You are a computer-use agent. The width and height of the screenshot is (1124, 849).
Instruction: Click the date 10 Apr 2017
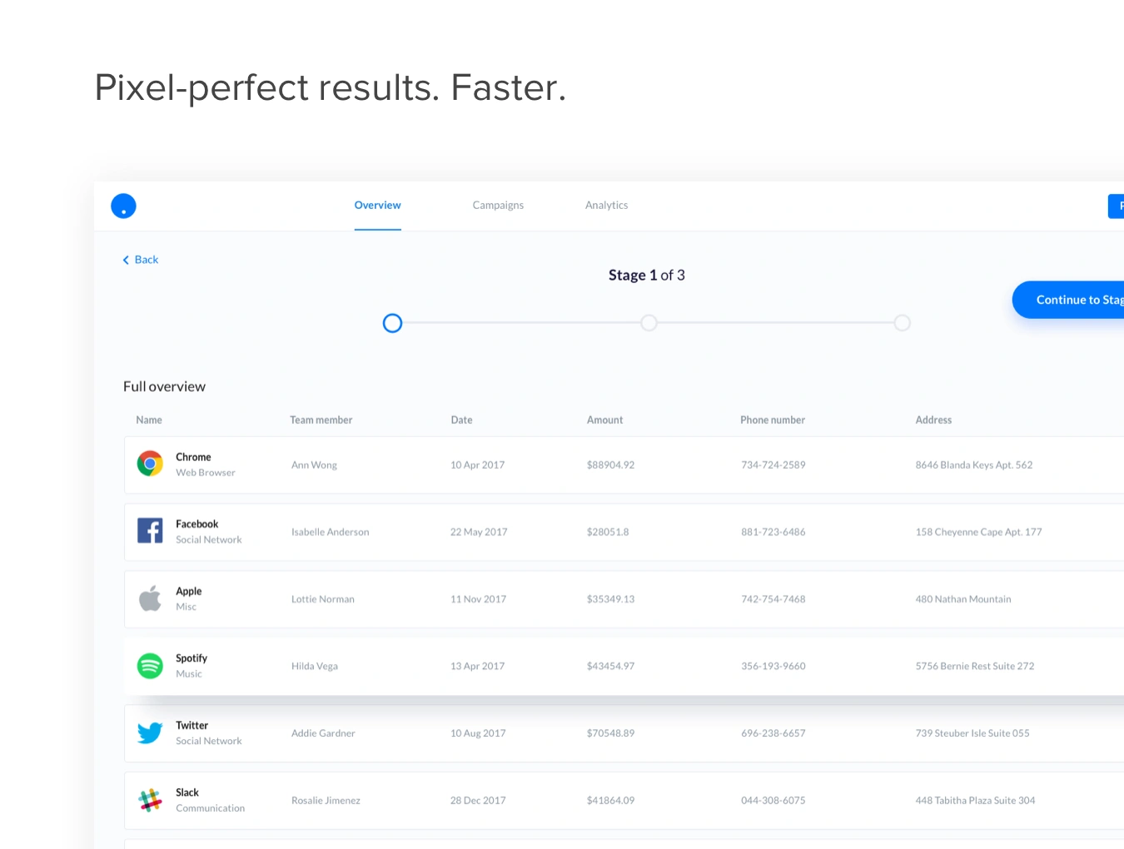477,464
